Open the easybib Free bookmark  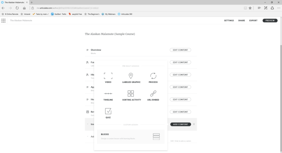tap(75, 14)
